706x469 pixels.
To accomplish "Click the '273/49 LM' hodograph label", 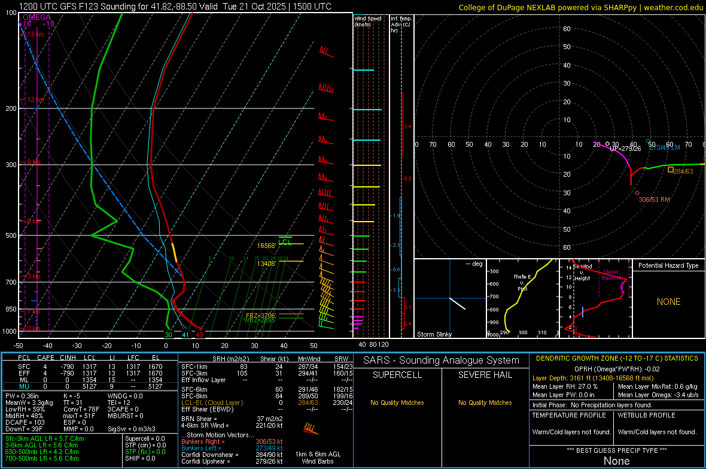I will pos(665,147).
